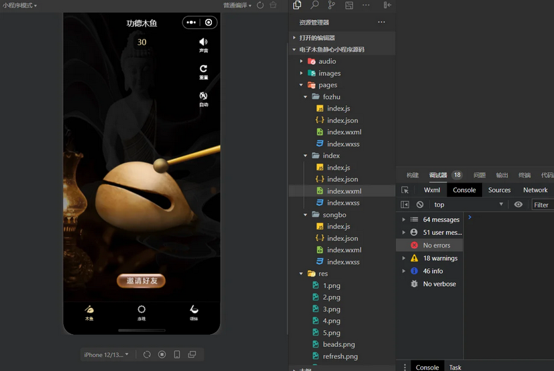The width and height of the screenshot is (554, 371).
Task: Click the stop icon under simulator
Action: pyautogui.click(x=162, y=354)
